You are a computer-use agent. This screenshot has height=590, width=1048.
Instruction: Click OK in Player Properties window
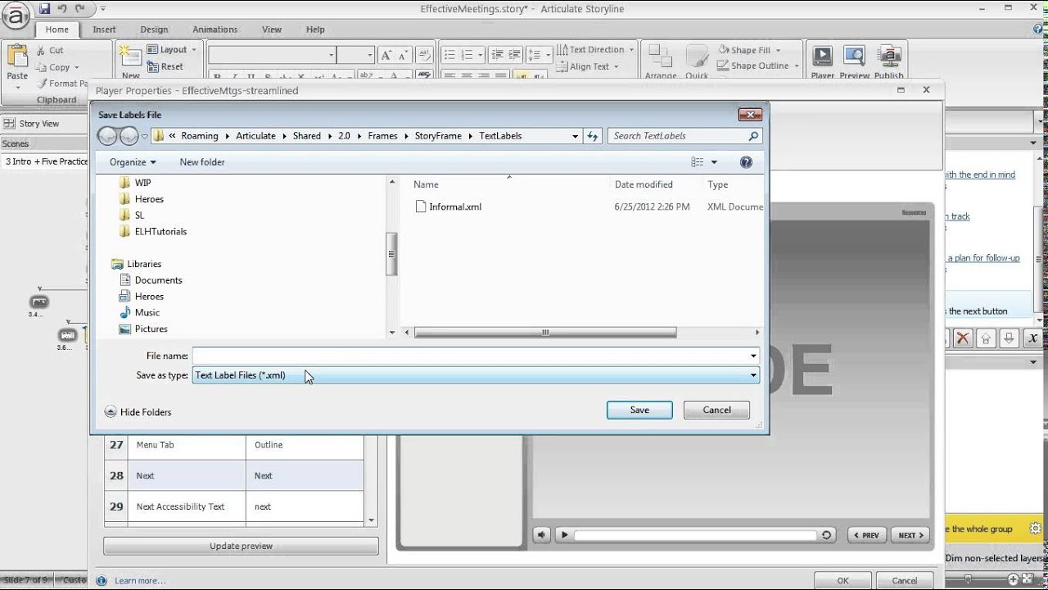tap(842, 580)
